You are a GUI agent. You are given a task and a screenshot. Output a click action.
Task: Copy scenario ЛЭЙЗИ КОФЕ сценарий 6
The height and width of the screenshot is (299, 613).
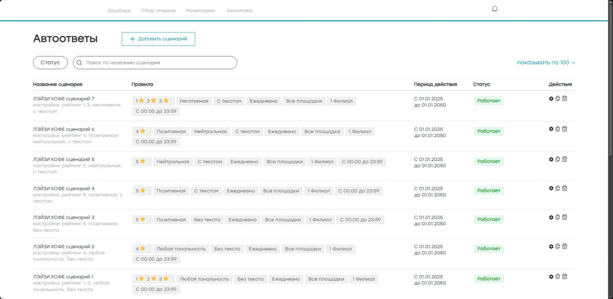pyautogui.click(x=558, y=129)
